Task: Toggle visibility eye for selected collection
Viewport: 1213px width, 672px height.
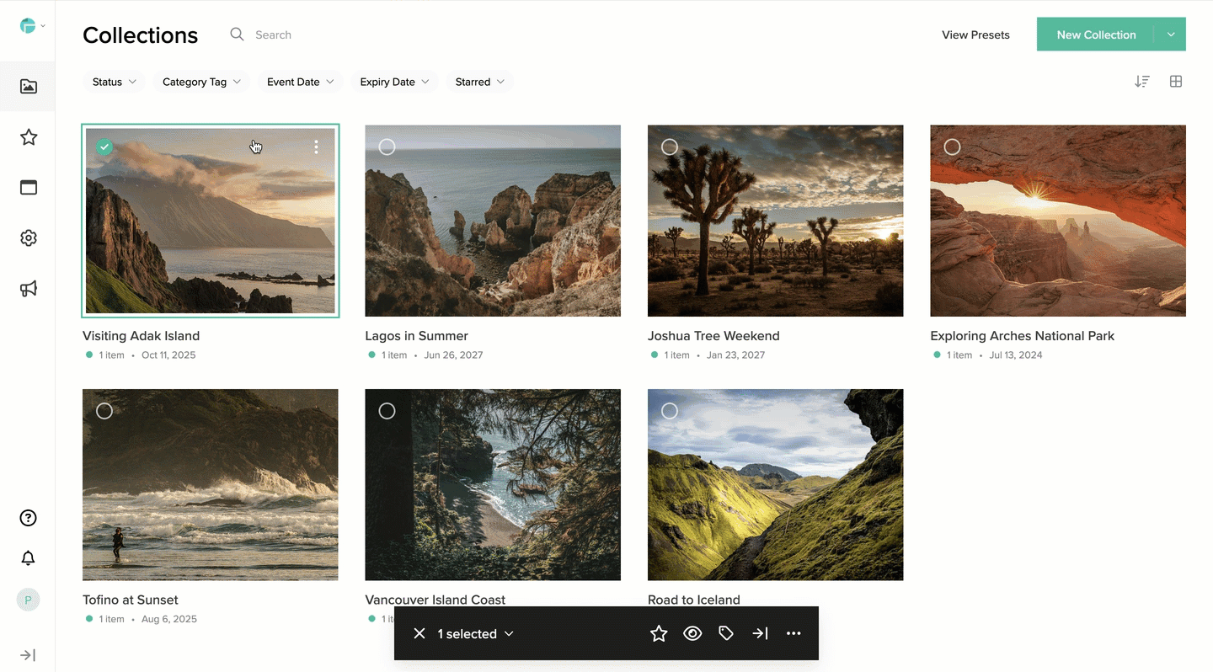Action: coord(692,633)
